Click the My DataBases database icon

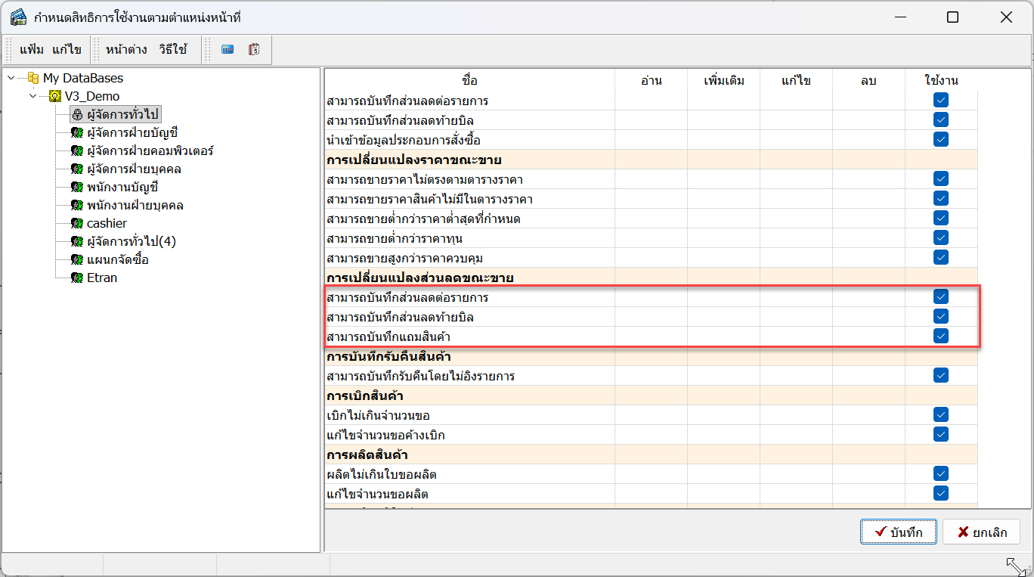33,78
